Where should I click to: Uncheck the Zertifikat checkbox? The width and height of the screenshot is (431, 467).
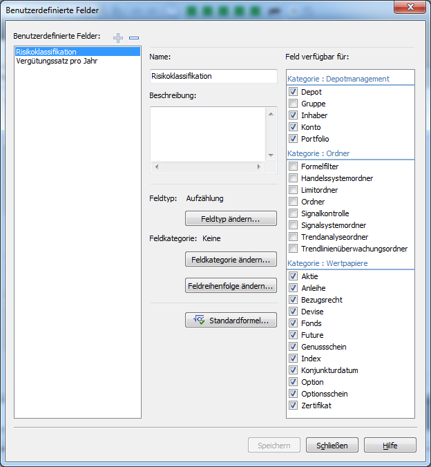(294, 406)
